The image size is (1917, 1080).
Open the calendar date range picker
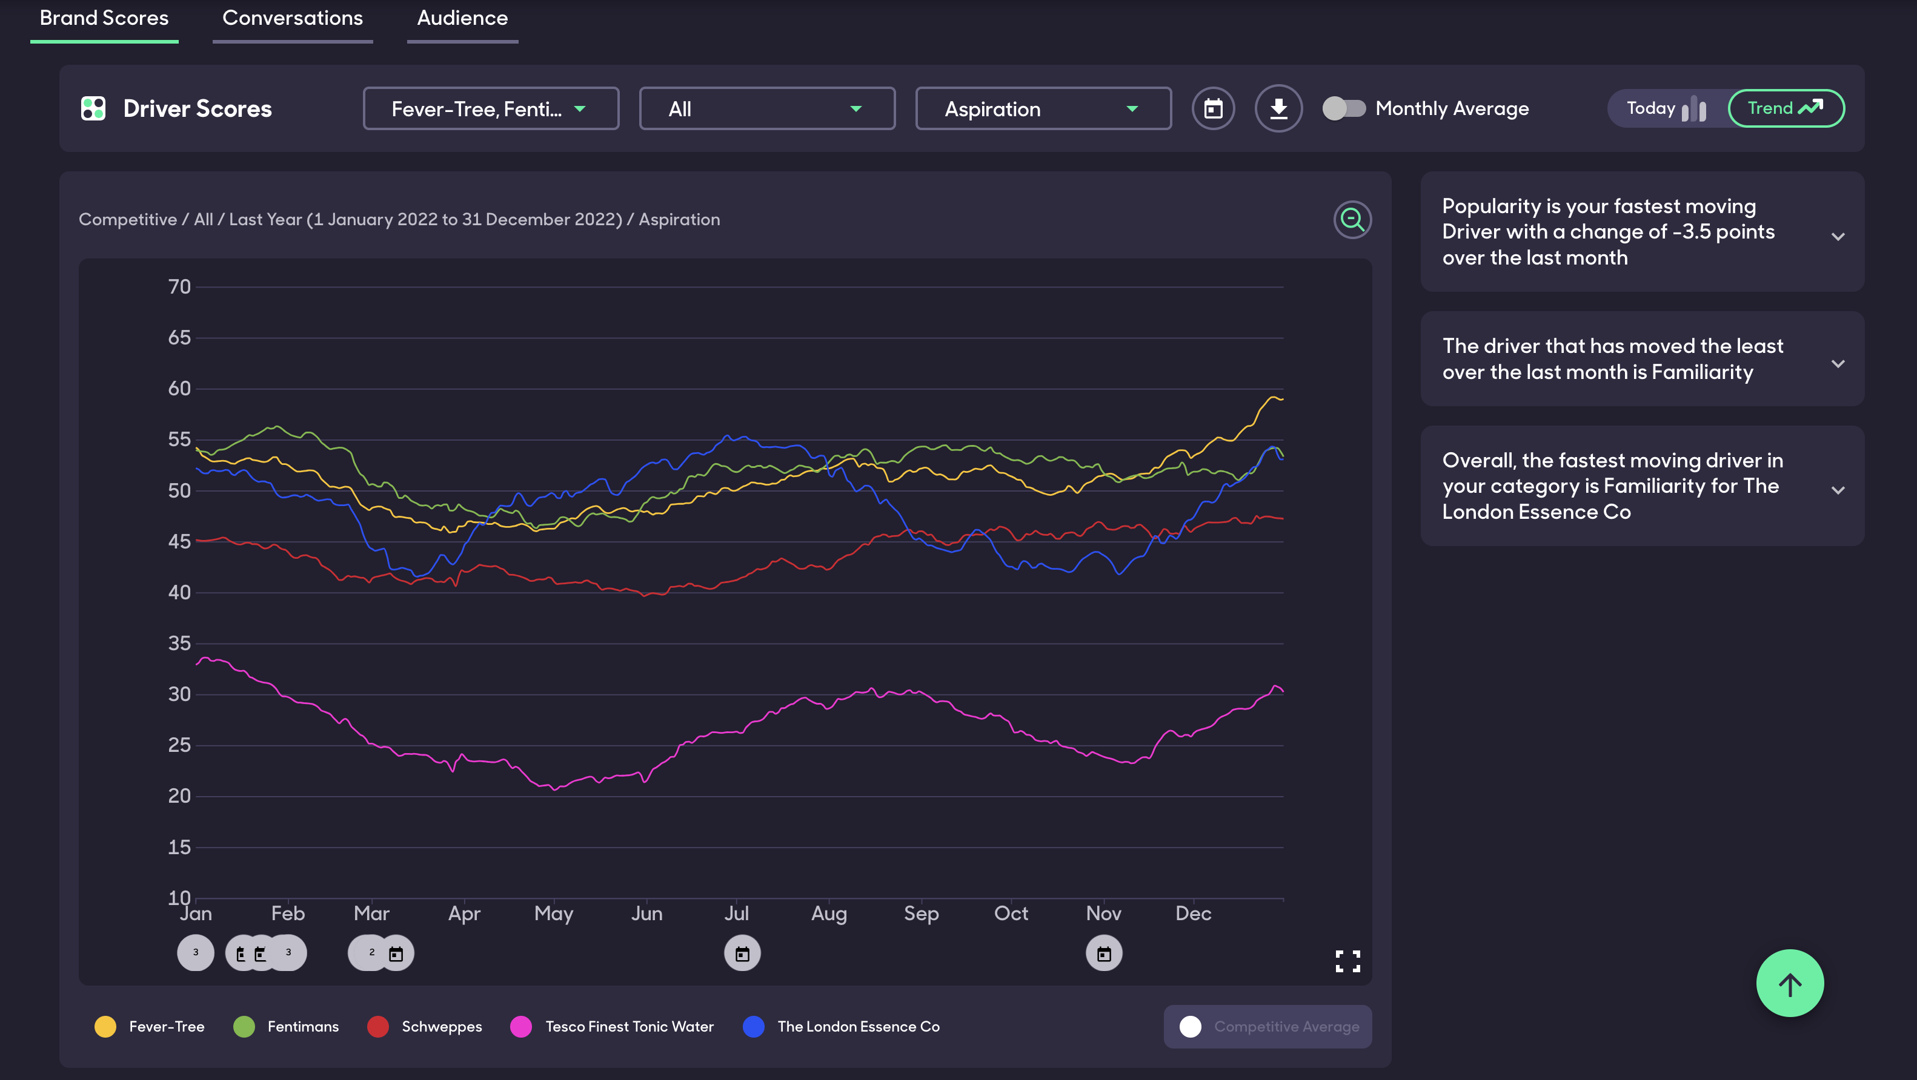click(1213, 108)
